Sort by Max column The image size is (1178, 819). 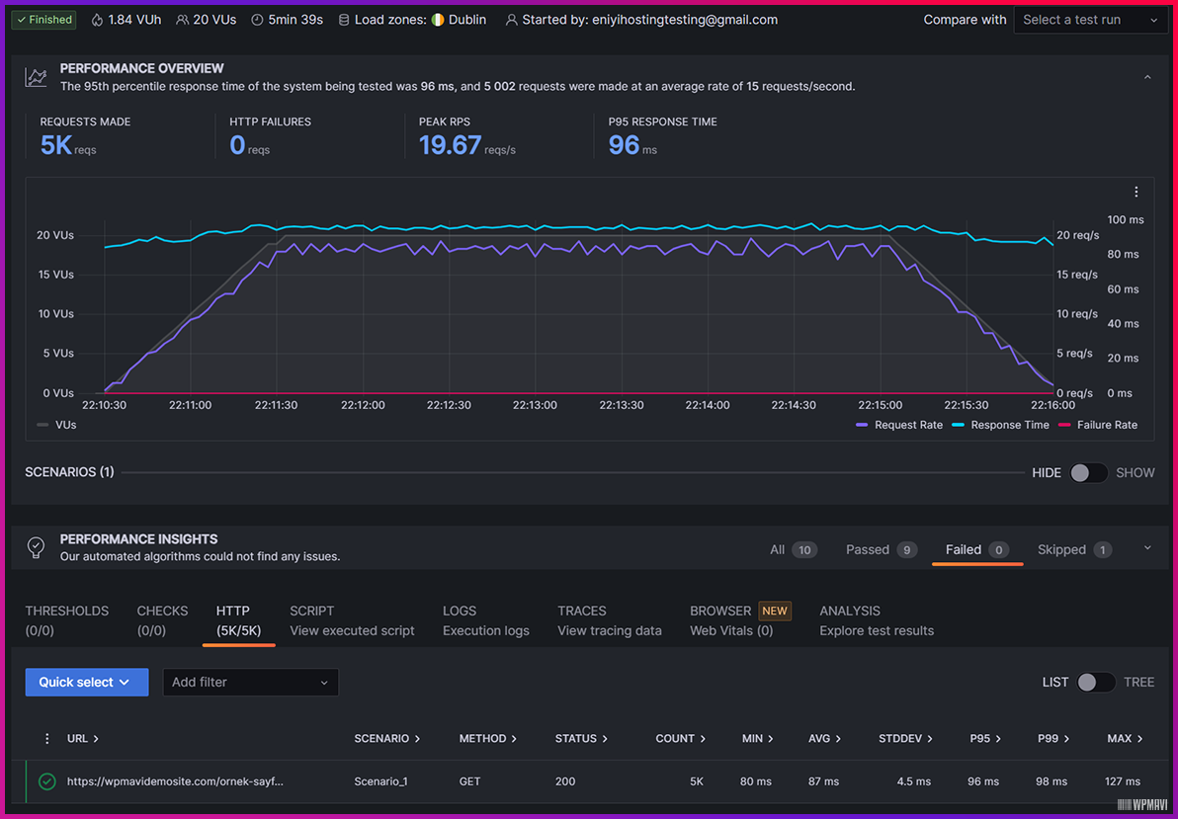(x=1125, y=739)
